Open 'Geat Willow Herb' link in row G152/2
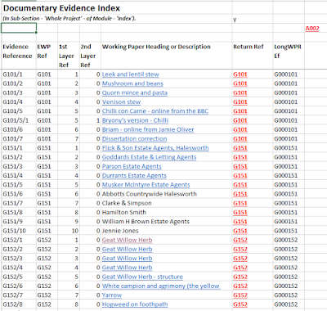 127,250
